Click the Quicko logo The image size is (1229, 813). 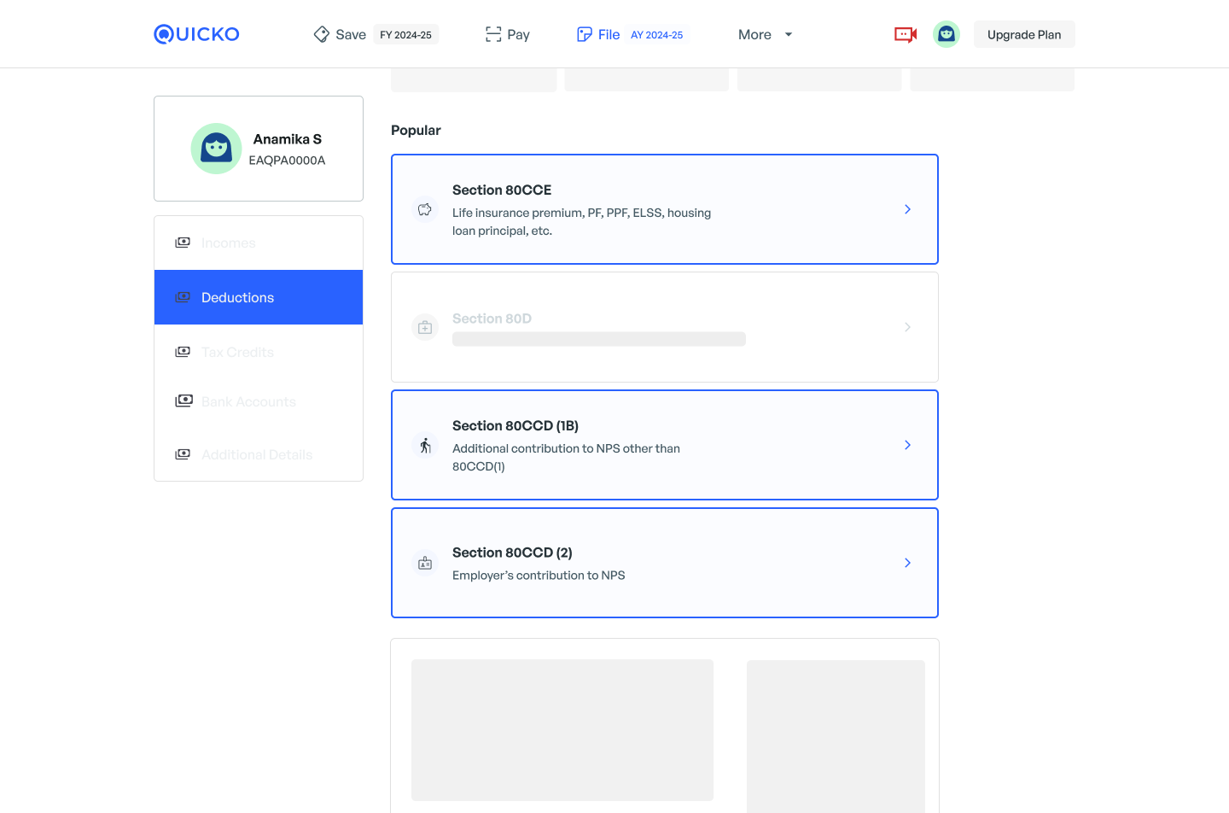click(196, 34)
